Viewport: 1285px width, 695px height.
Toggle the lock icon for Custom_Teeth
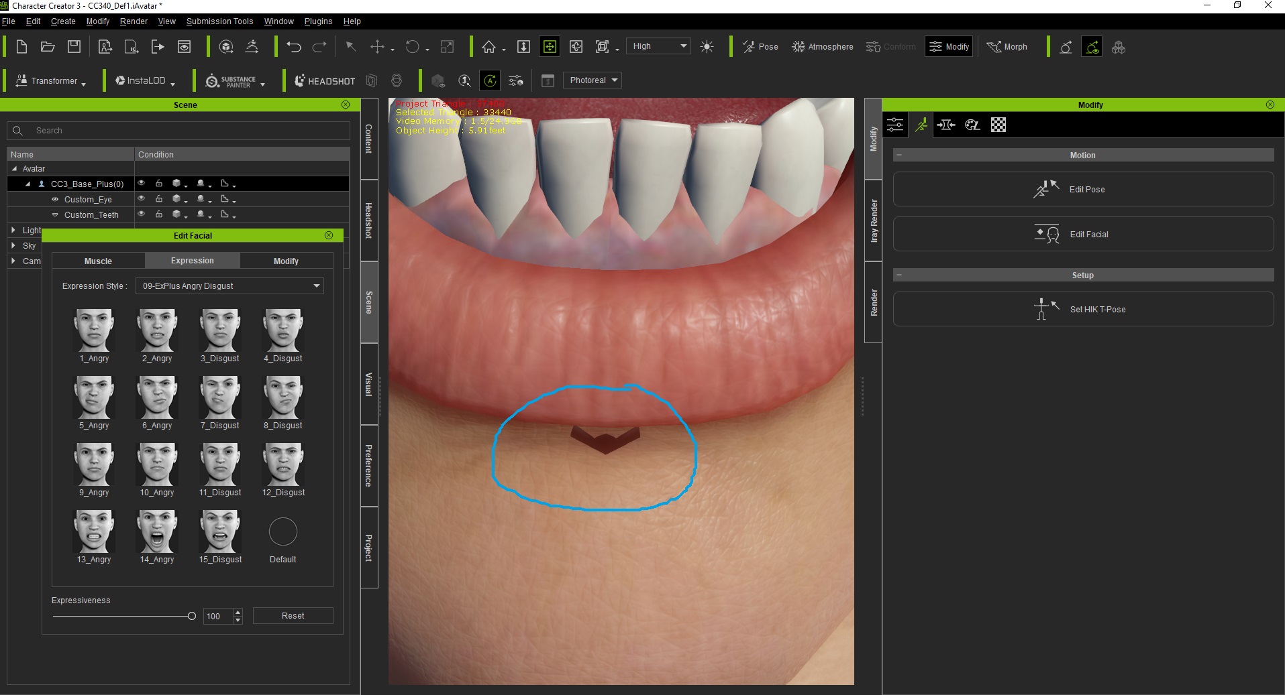click(159, 214)
